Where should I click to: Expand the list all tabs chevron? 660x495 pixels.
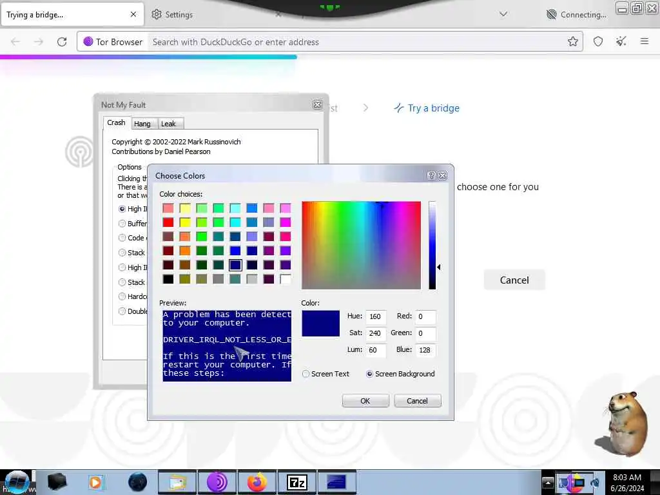[x=503, y=14]
